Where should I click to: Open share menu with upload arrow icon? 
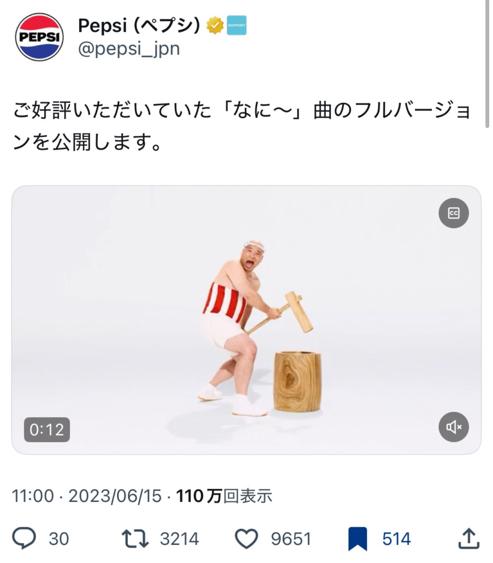469,538
